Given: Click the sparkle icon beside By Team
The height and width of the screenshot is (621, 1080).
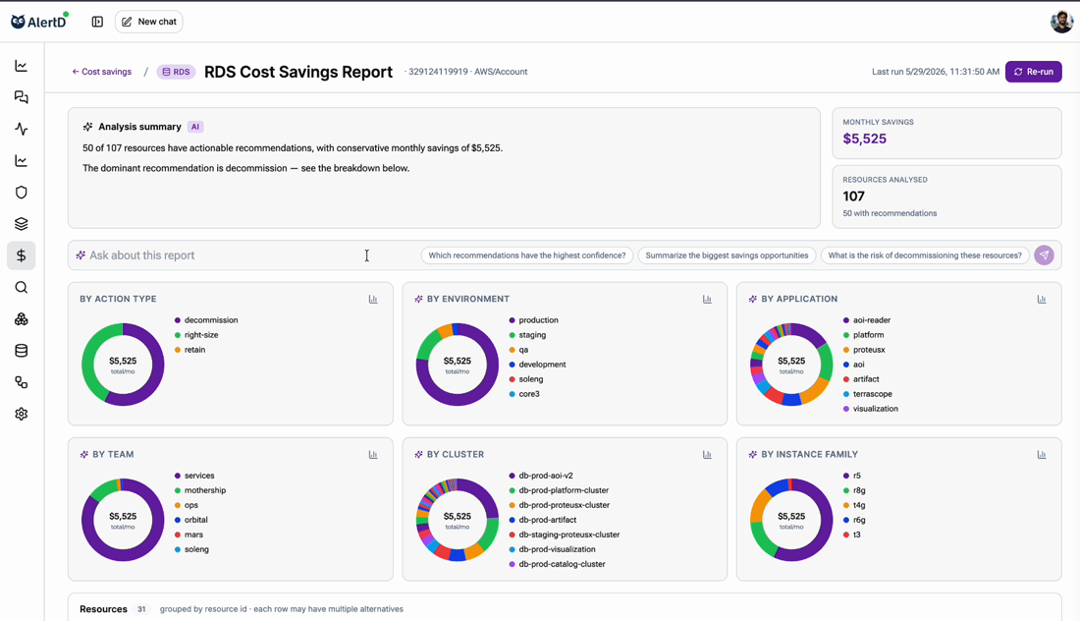Looking at the screenshot, I should point(84,454).
